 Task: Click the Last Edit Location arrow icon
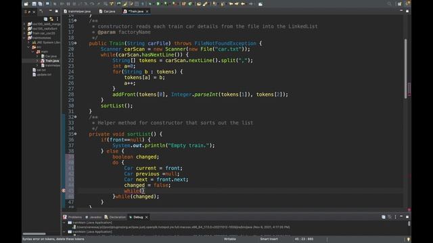(x=231, y=4)
